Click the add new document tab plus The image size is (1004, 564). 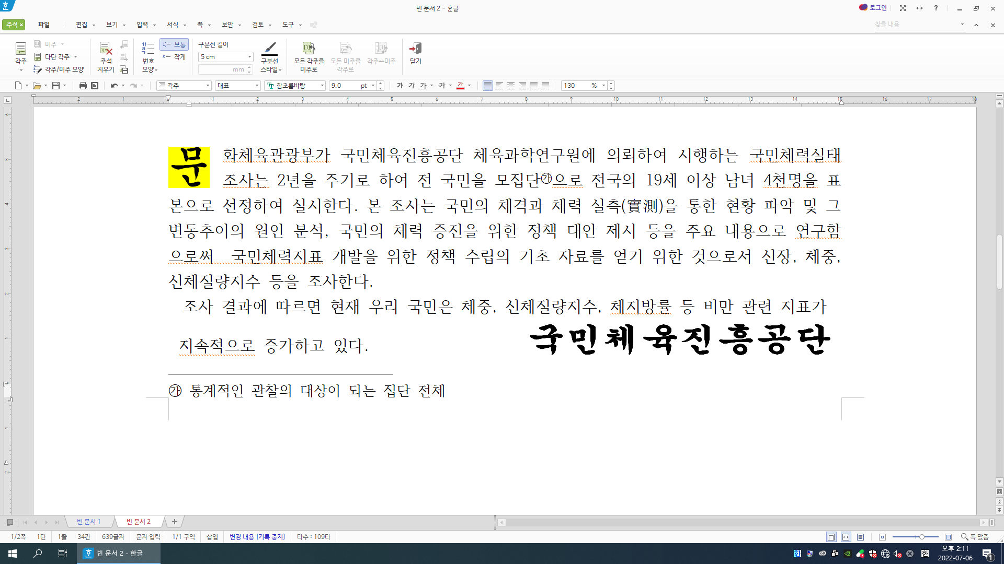tap(175, 522)
